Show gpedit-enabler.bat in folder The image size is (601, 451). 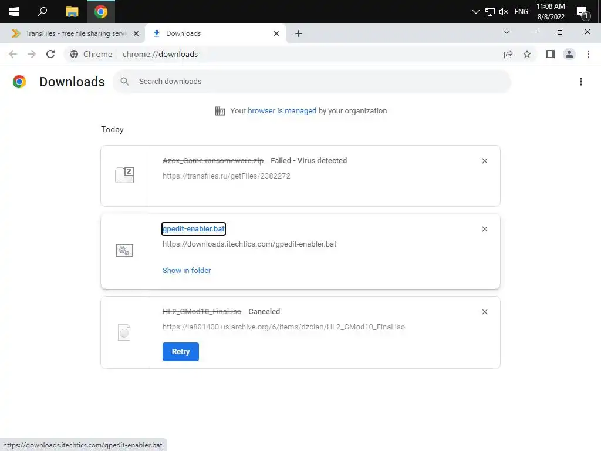pos(186,270)
